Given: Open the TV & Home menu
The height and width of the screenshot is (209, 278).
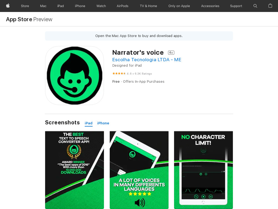Looking at the screenshot, I should [149, 6].
